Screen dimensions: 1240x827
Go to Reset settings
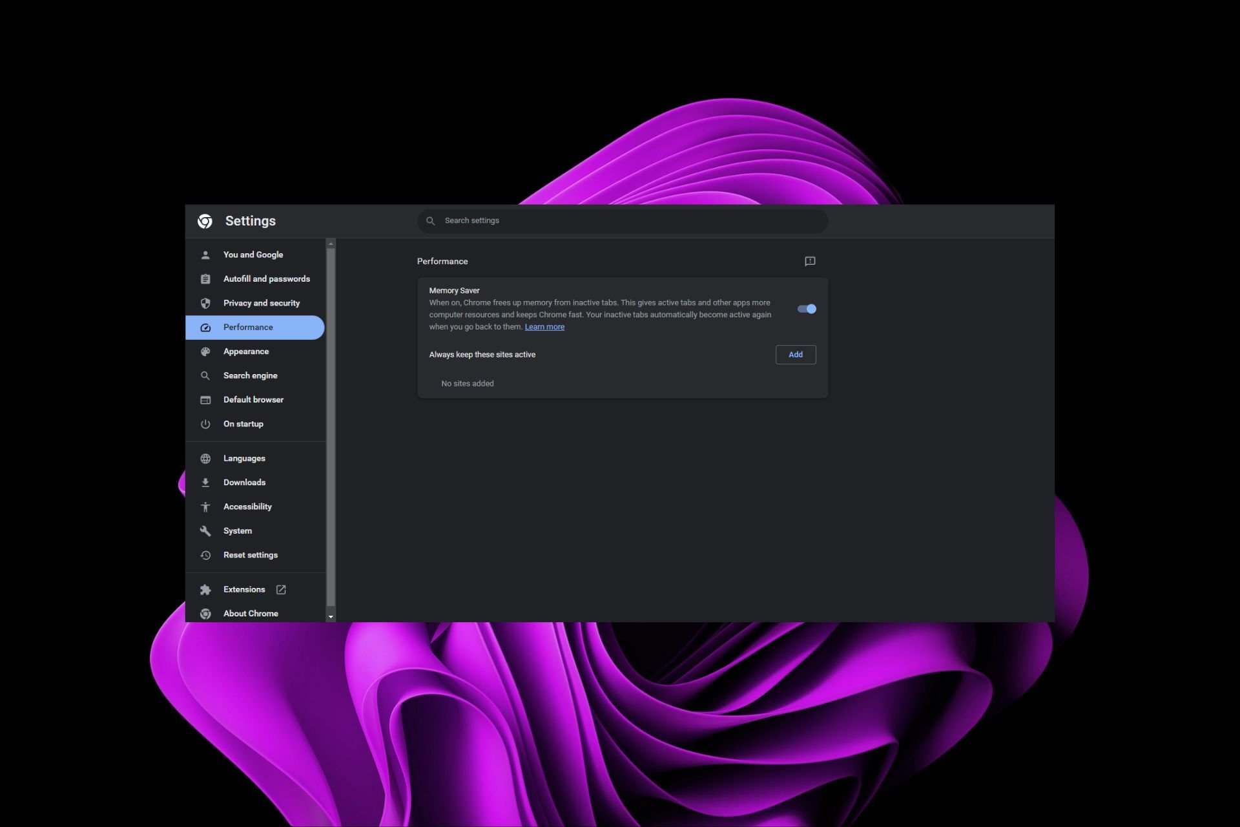click(x=255, y=555)
